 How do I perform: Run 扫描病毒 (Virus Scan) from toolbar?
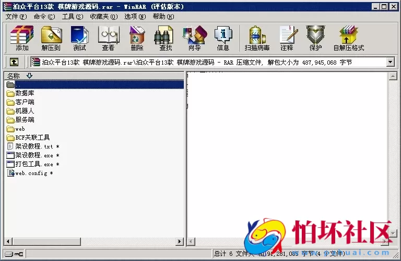257,38
